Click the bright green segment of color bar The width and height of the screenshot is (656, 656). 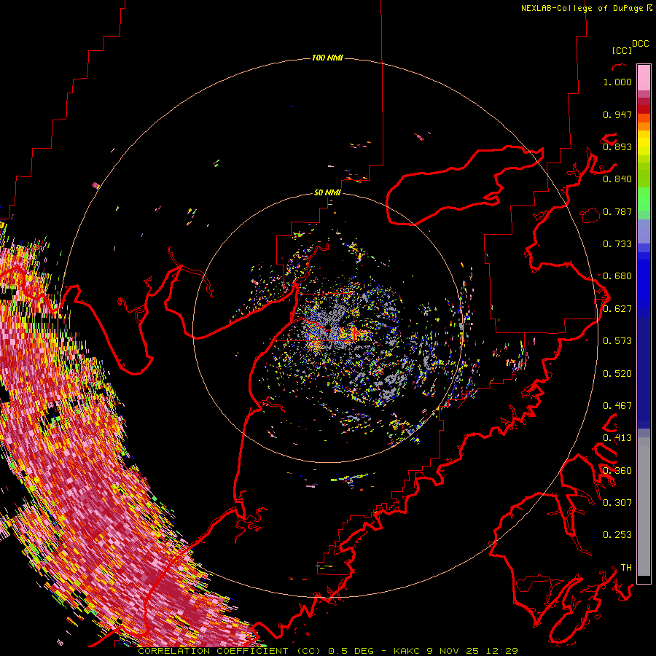(644, 199)
